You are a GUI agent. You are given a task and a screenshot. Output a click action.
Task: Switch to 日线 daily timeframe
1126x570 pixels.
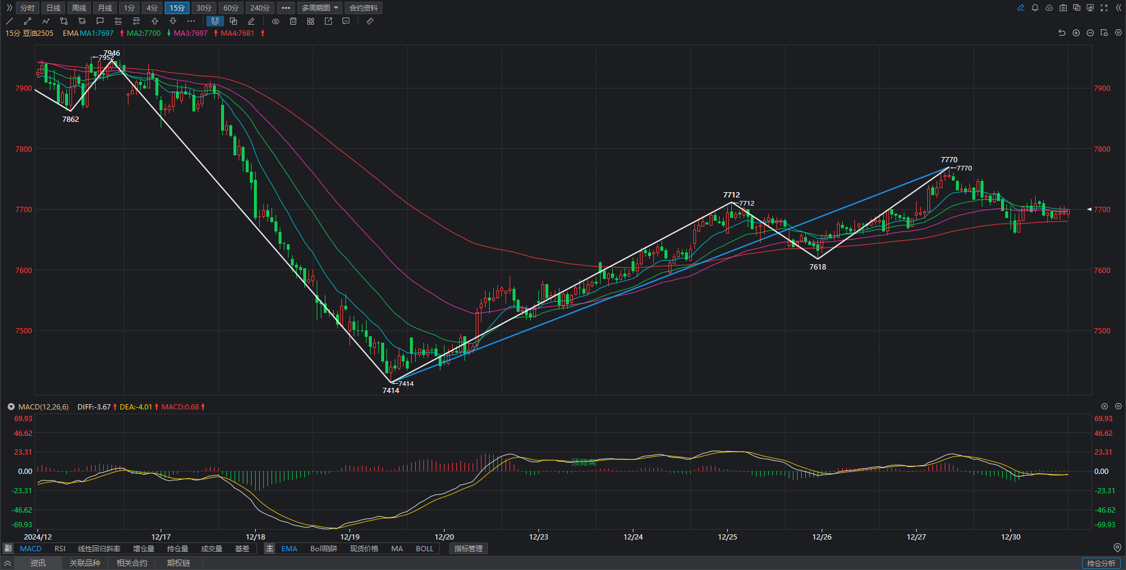[x=53, y=8]
